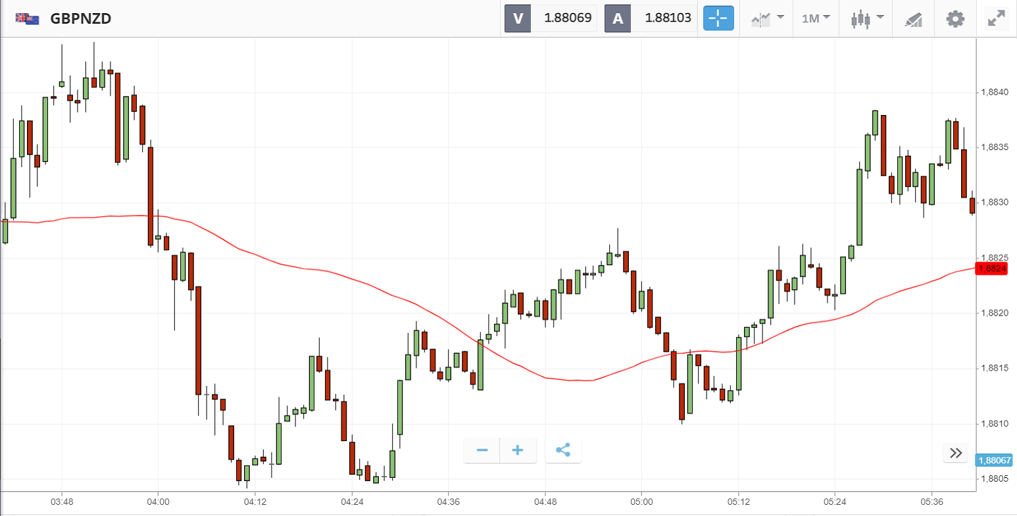
Task: Expand chart to fullscreen
Action: coord(997,18)
